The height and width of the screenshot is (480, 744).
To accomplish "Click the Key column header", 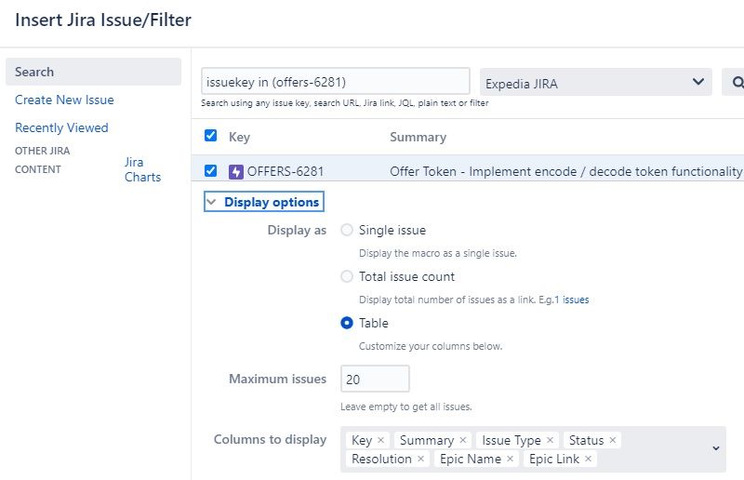I will pos(239,138).
